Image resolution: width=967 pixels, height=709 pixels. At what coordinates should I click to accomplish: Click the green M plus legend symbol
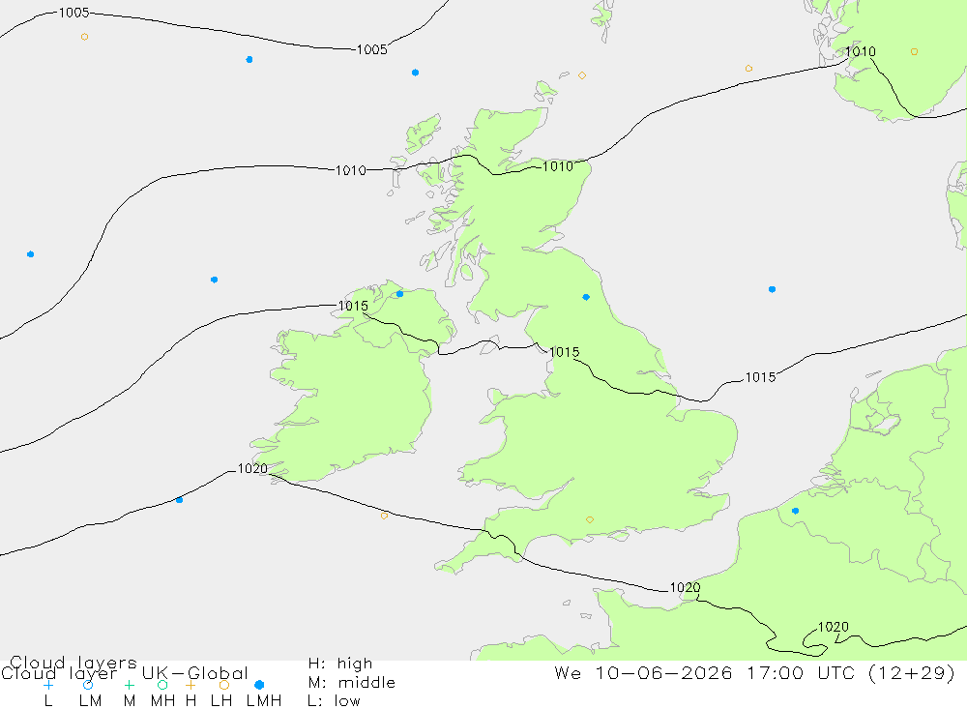click(129, 685)
